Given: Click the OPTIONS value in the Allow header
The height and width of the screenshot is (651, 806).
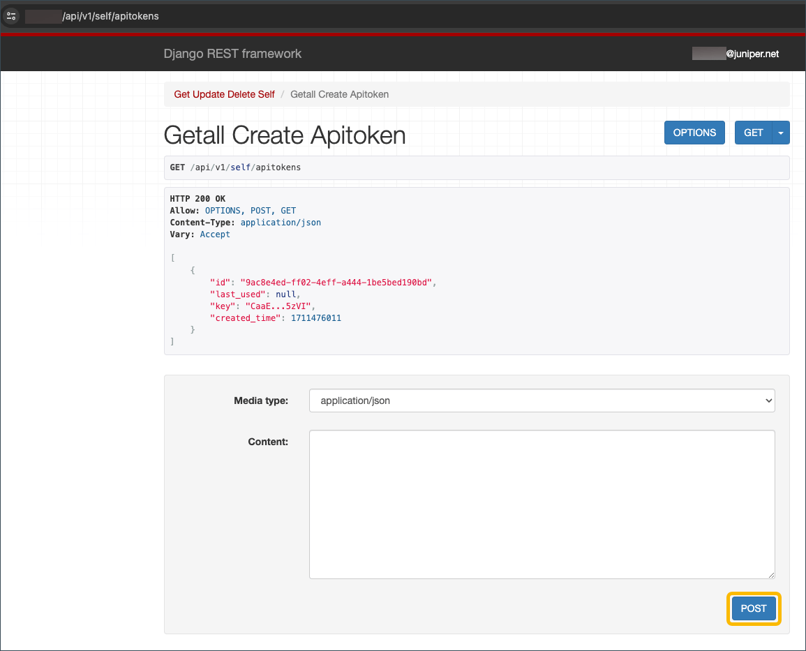Looking at the screenshot, I should tap(223, 210).
